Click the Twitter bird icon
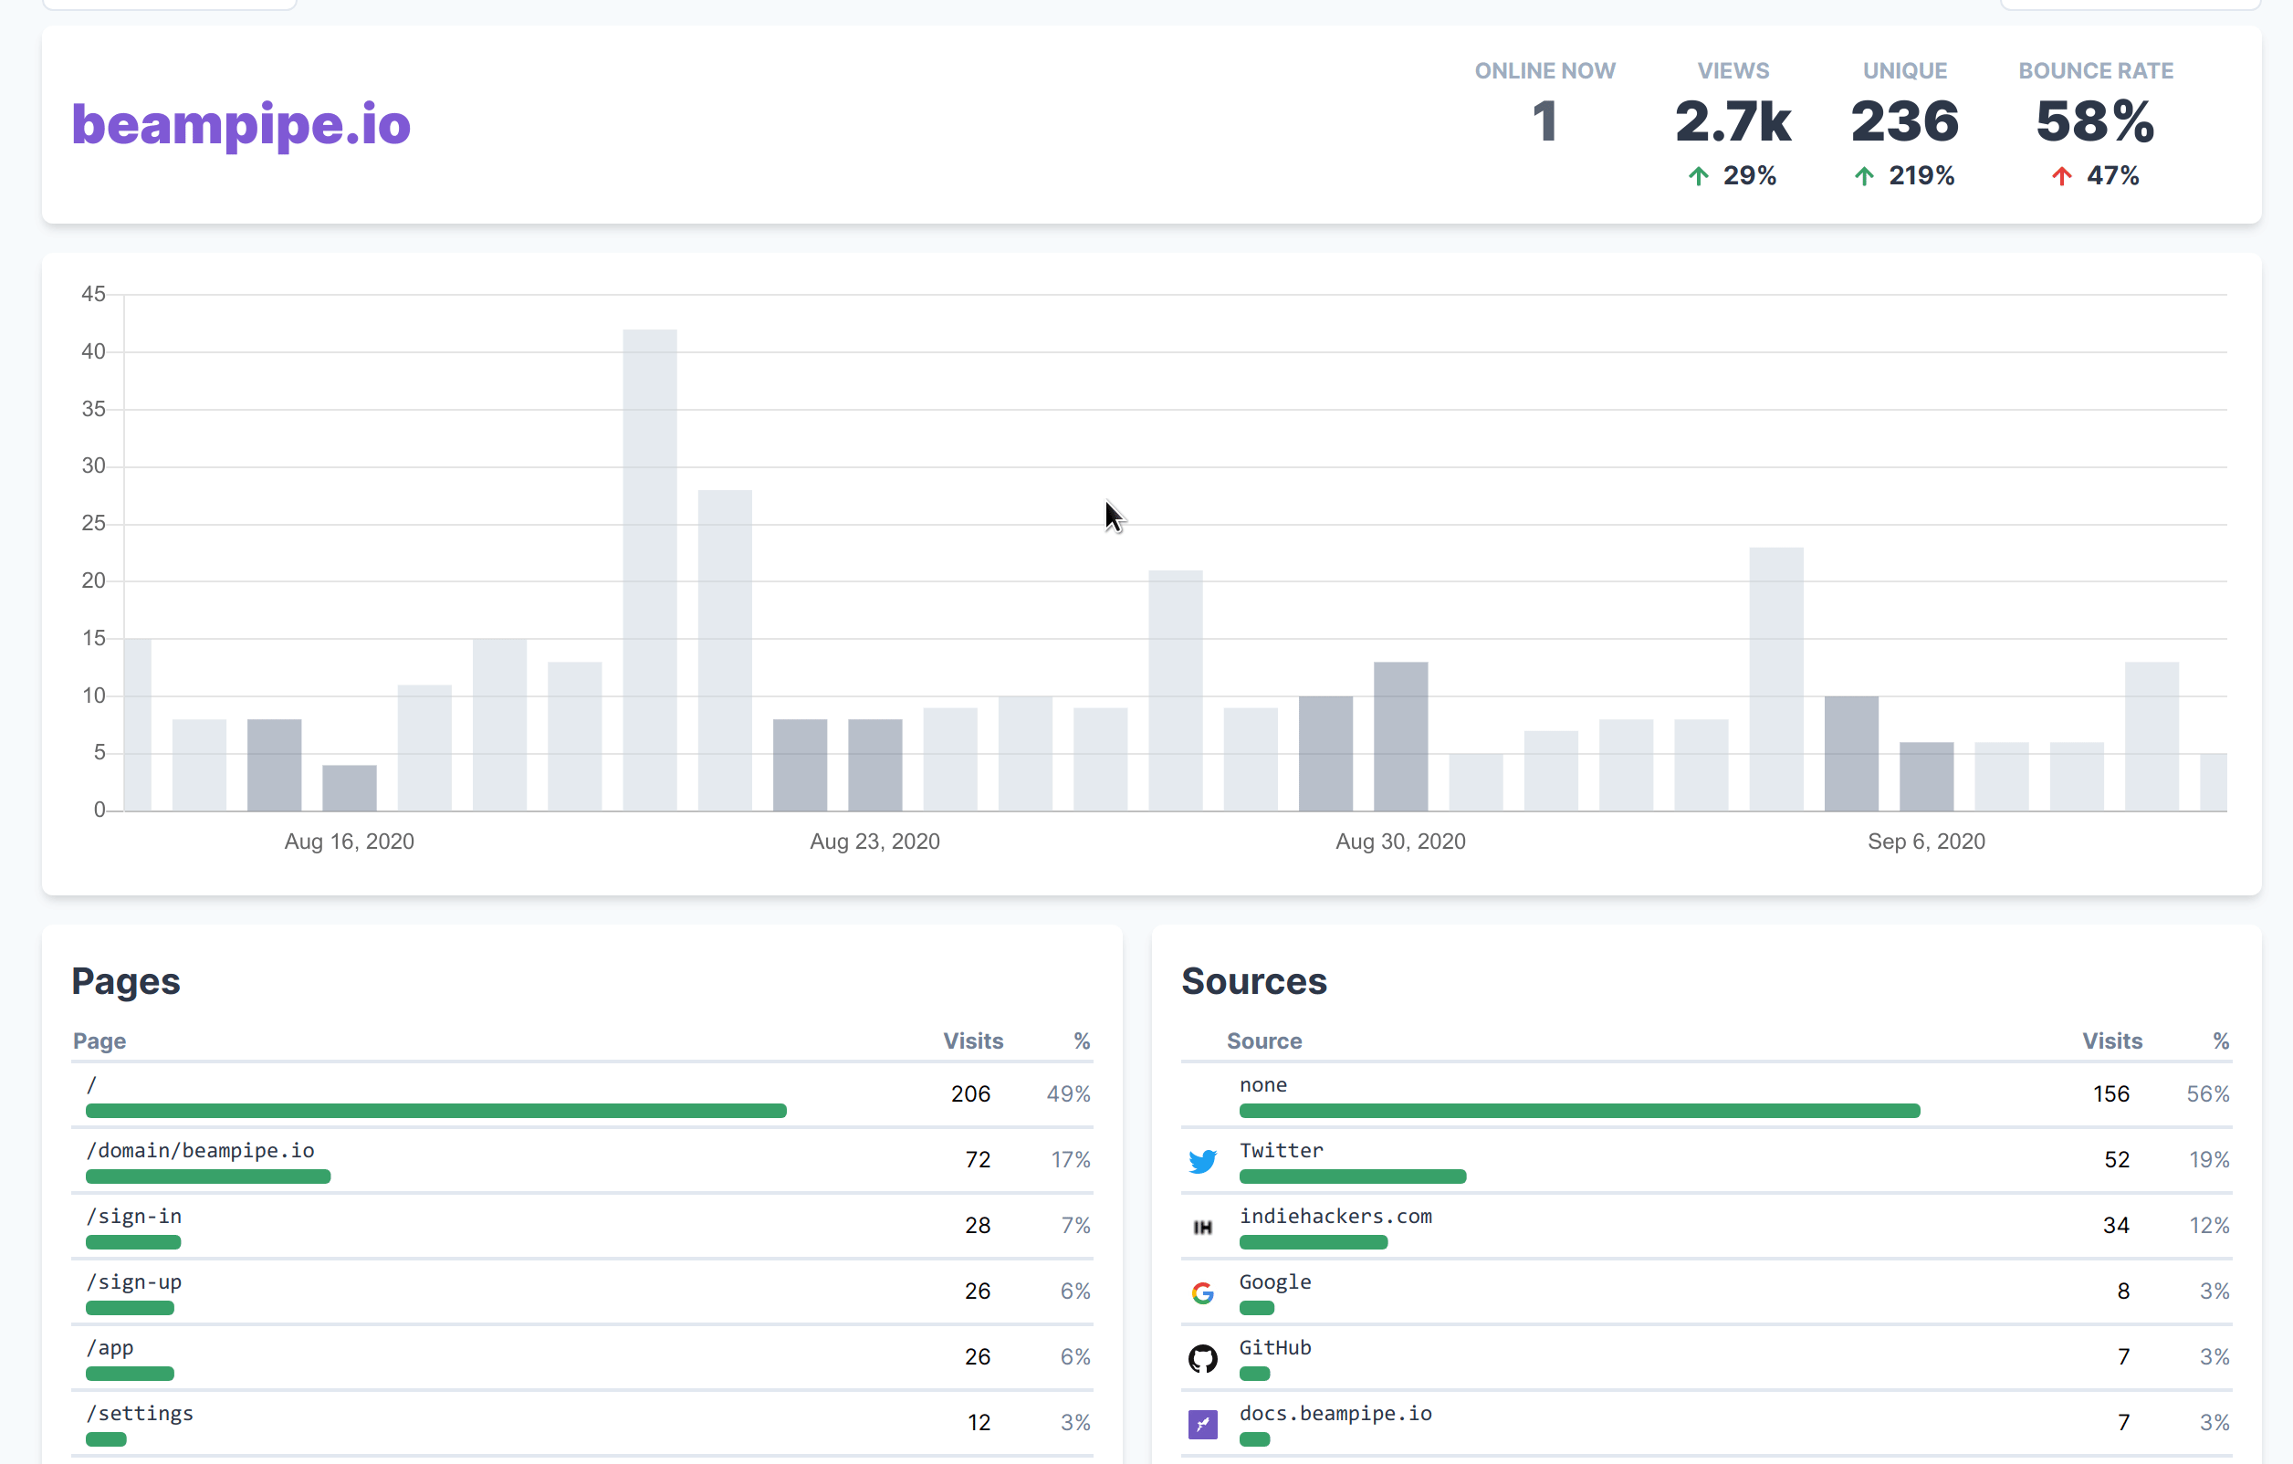 click(x=1203, y=1160)
